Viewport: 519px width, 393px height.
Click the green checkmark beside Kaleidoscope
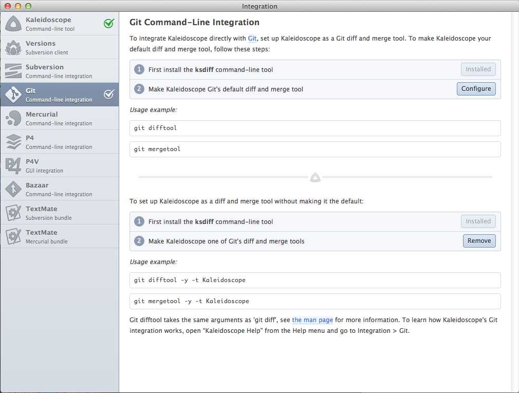tap(109, 24)
